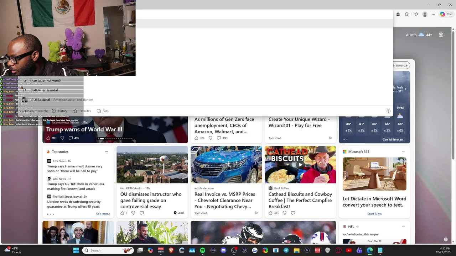Dislike the OU dismisses instructor article

coord(133,213)
